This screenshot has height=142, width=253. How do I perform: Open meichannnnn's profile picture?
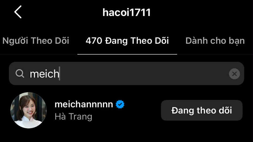pyautogui.click(x=29, y=110)
